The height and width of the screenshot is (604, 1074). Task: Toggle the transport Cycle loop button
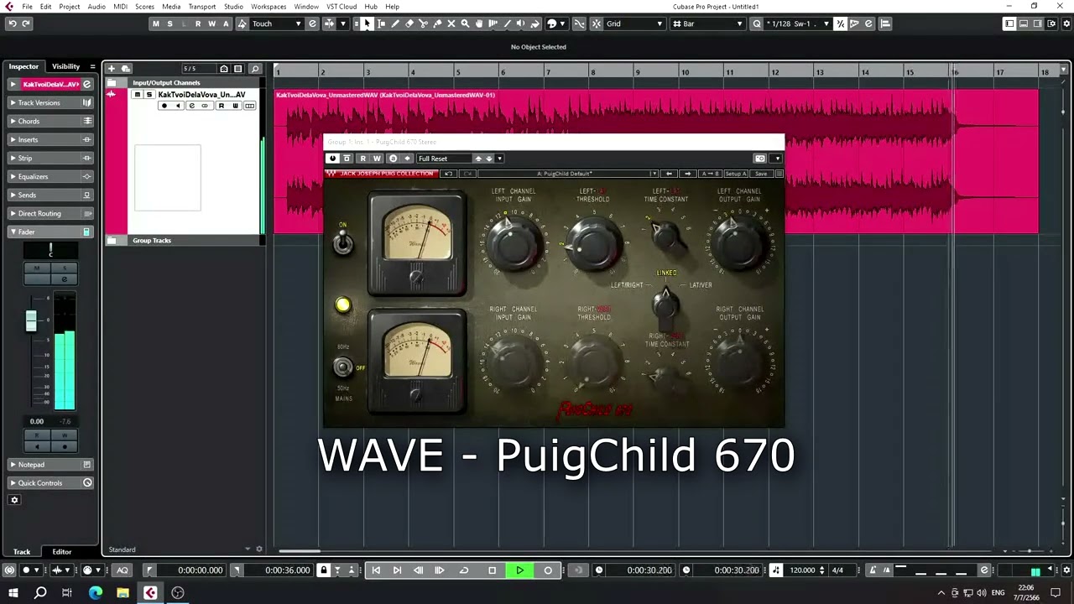click(x=464, y=570)
